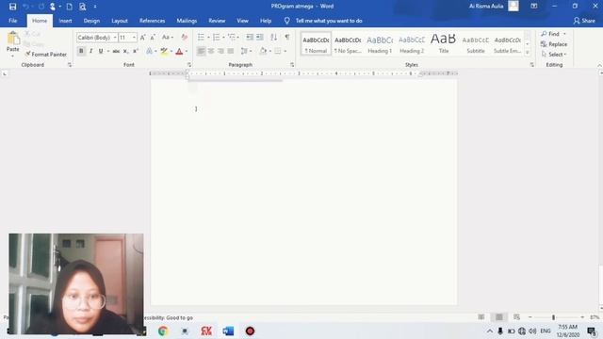Open the Borders dropdown arrow
The image size is (603, 339).
point(285,51)
